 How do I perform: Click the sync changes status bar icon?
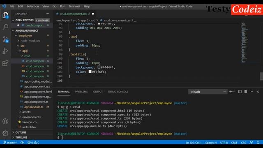(22, 143)
